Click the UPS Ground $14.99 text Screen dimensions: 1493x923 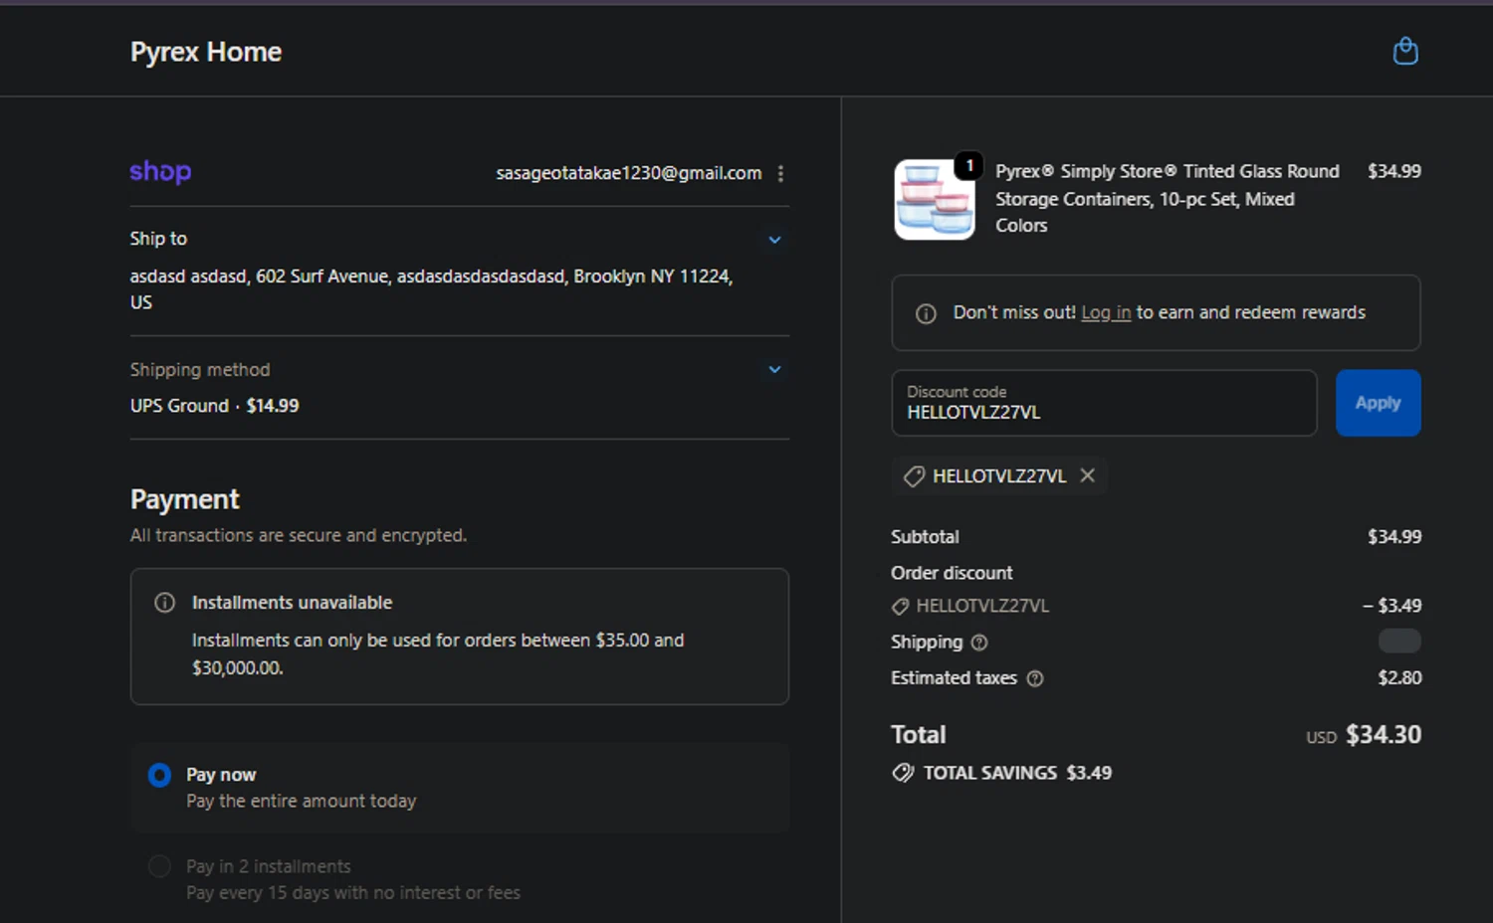point(214,406)
